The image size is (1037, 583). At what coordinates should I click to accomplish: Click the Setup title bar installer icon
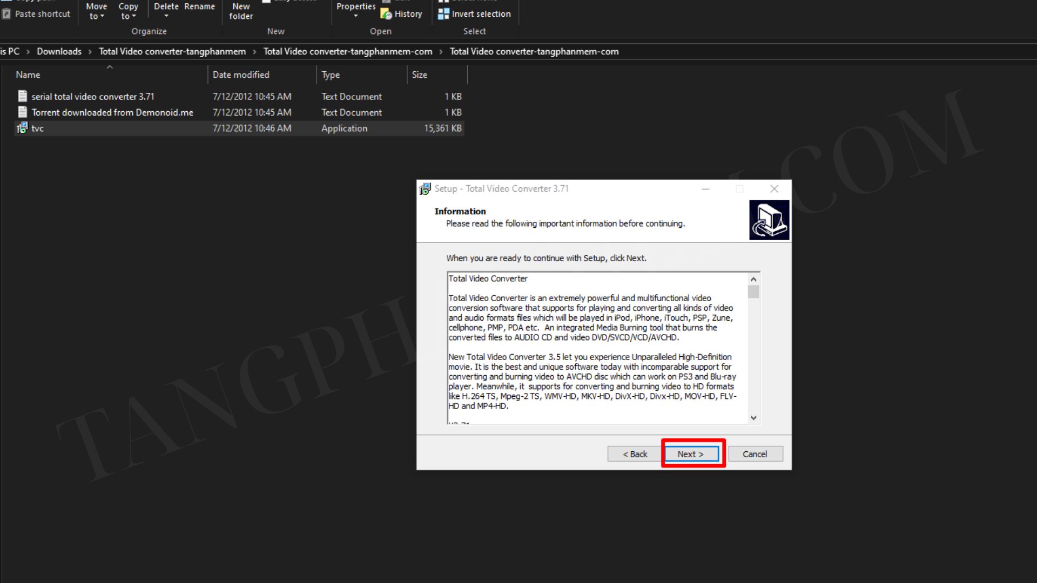pos(425,189)
